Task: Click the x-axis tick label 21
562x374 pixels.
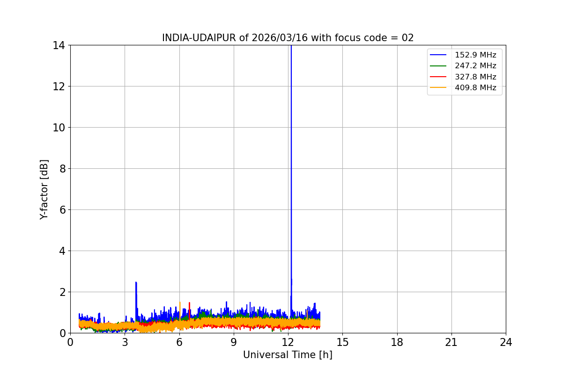Action: (x=451, y=342)
